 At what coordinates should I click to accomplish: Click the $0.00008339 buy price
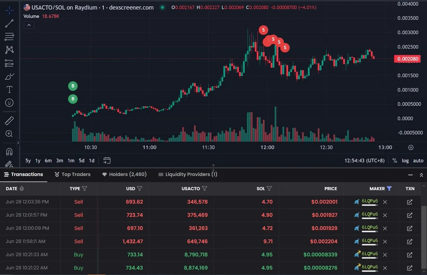click(320, 254)
